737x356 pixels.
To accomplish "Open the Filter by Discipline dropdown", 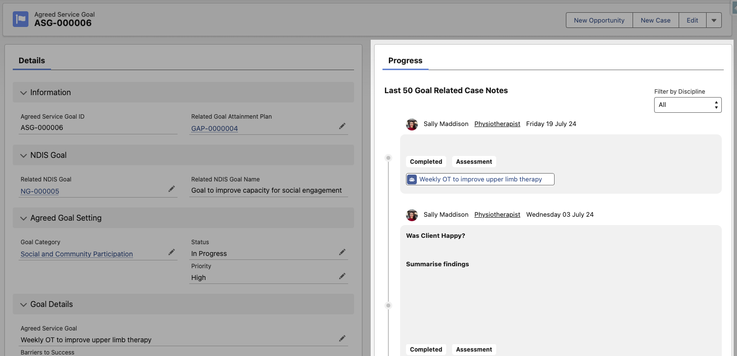I will pos(687,104).
